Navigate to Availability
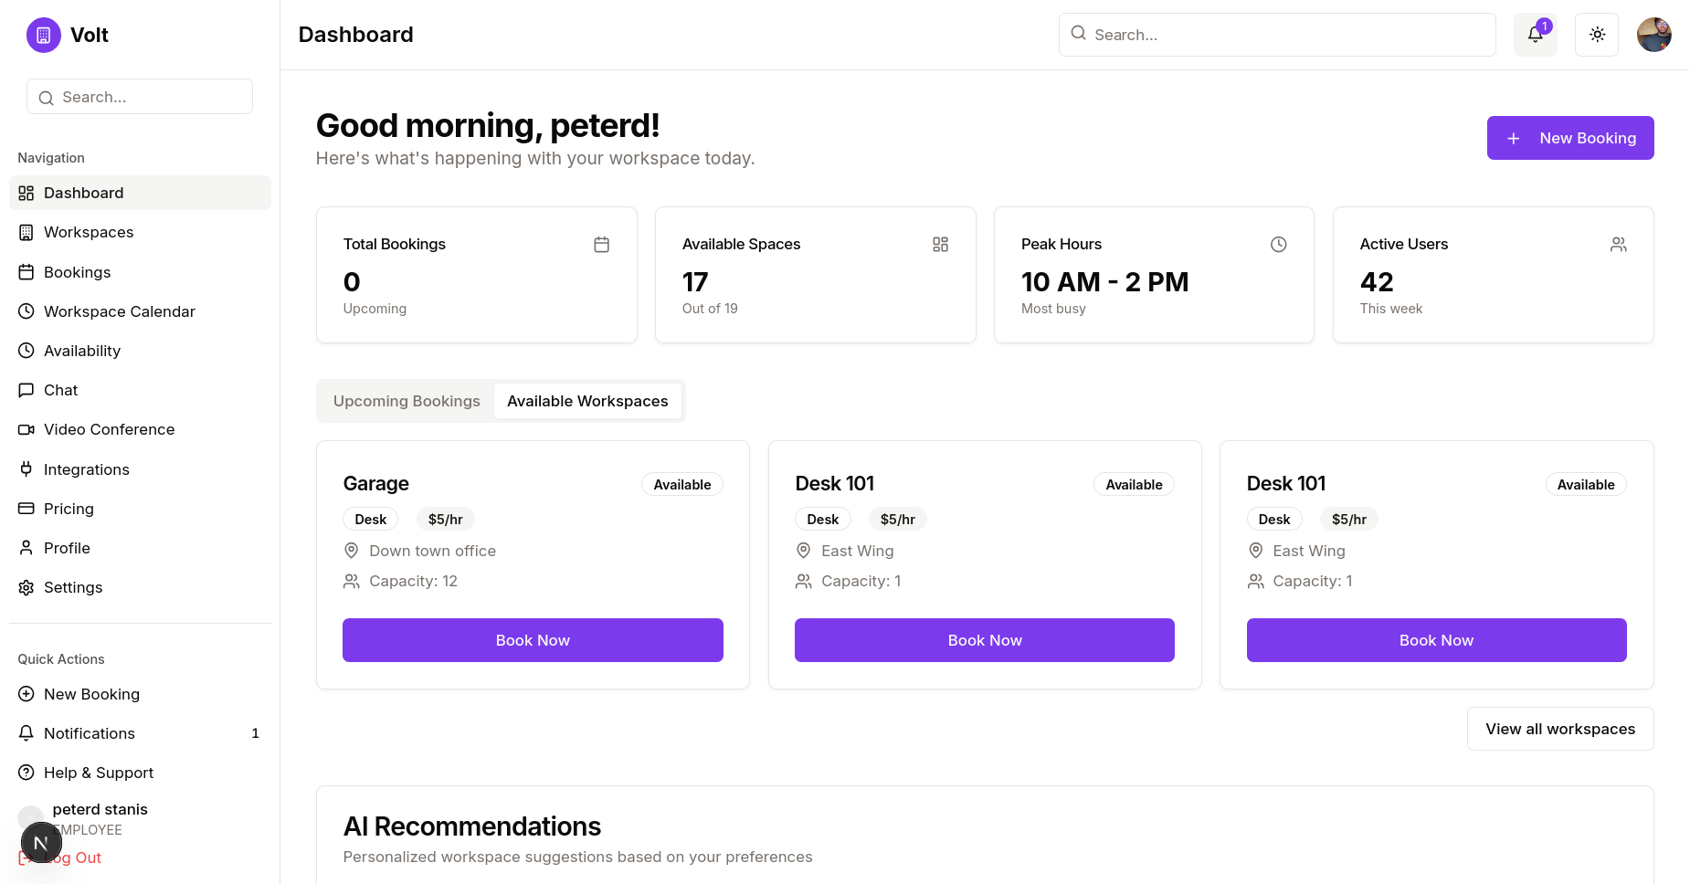The height and width of the screenshot is (884, 1690). (140, 351)
